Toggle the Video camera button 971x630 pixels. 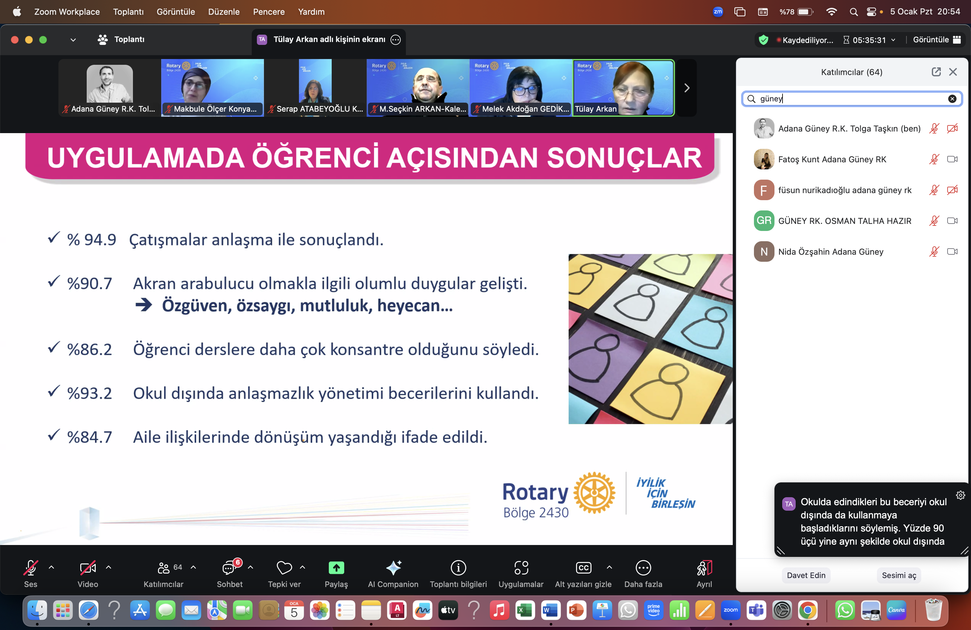pyautogui.click(x=88, y=568)
